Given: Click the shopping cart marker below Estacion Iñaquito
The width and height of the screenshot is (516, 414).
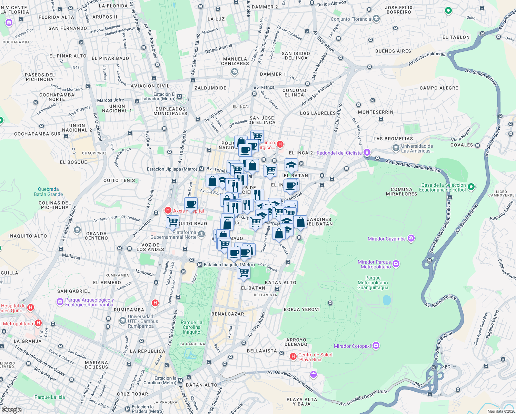Looking at the screenshot, I should click(244, 272).
